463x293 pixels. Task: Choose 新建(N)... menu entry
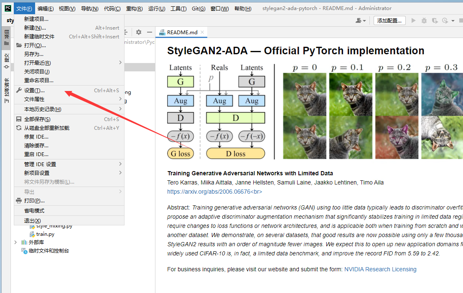(69, 28)
